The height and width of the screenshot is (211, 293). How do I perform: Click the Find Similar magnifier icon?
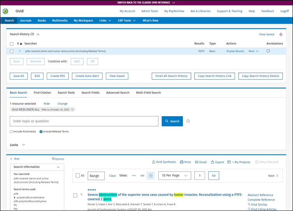click(249, 204)
